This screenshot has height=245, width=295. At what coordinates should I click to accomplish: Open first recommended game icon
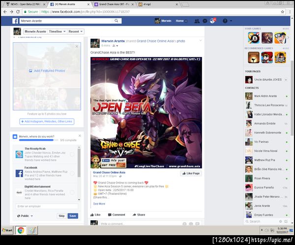[254, 58]
